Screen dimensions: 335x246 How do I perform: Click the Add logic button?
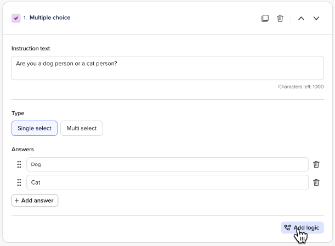pyautogui.click(x=302, y=227)
